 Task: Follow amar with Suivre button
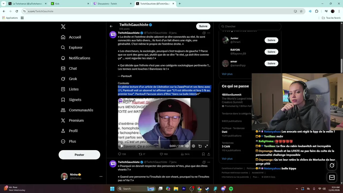pos(271,64)
